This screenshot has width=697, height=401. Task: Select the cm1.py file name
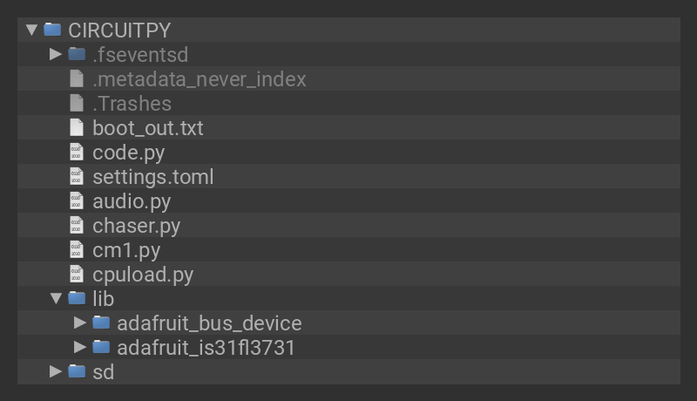click(126, 250)
